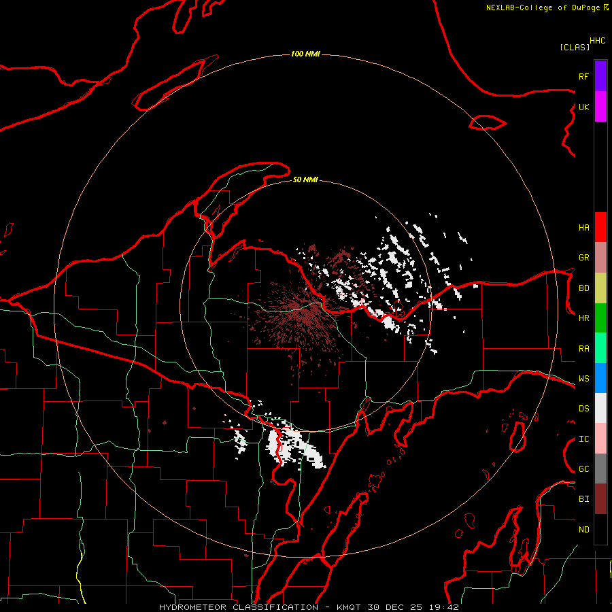Select the GR legend color block
Screen dimensions: 612x612
pos(600,258)
